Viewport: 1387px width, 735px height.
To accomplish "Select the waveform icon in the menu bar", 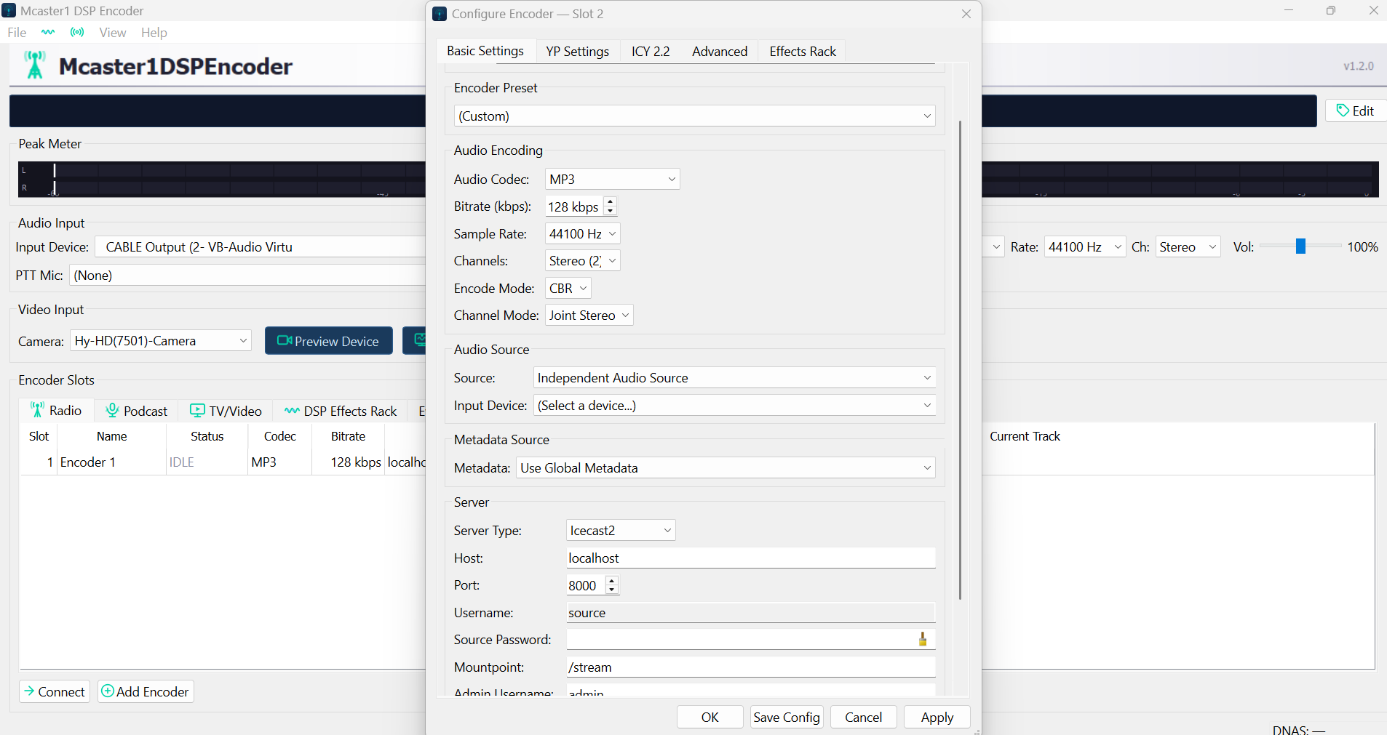I will point(48,32).
